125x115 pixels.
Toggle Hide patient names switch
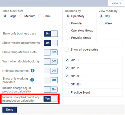(x=51, y=71)
